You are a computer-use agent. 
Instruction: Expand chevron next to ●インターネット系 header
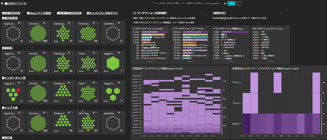pos(32,78)
